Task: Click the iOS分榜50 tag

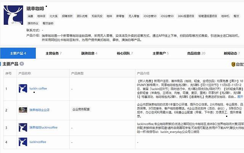Action: (167, 16)
